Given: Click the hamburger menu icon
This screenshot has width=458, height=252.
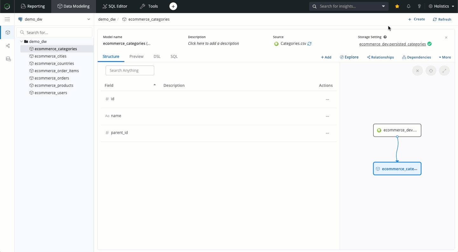Looking at the screenshot, I should point(7,19).
